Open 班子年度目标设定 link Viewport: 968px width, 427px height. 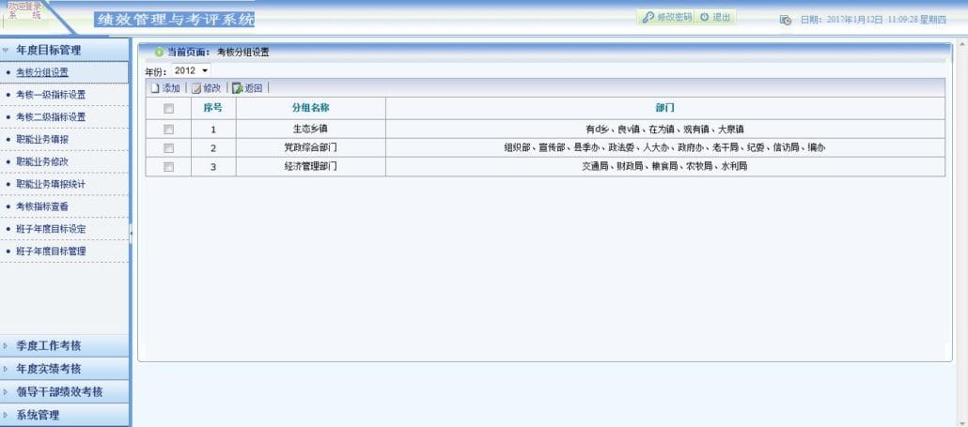click(x=51, y=229)
